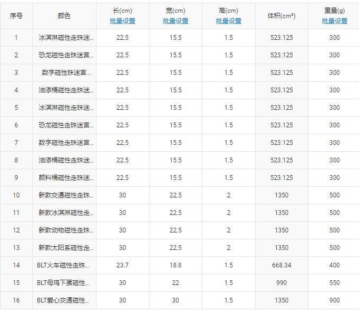Select length value 22.5 in row 2
Screen dimensions: 359x311
(122, 55)
